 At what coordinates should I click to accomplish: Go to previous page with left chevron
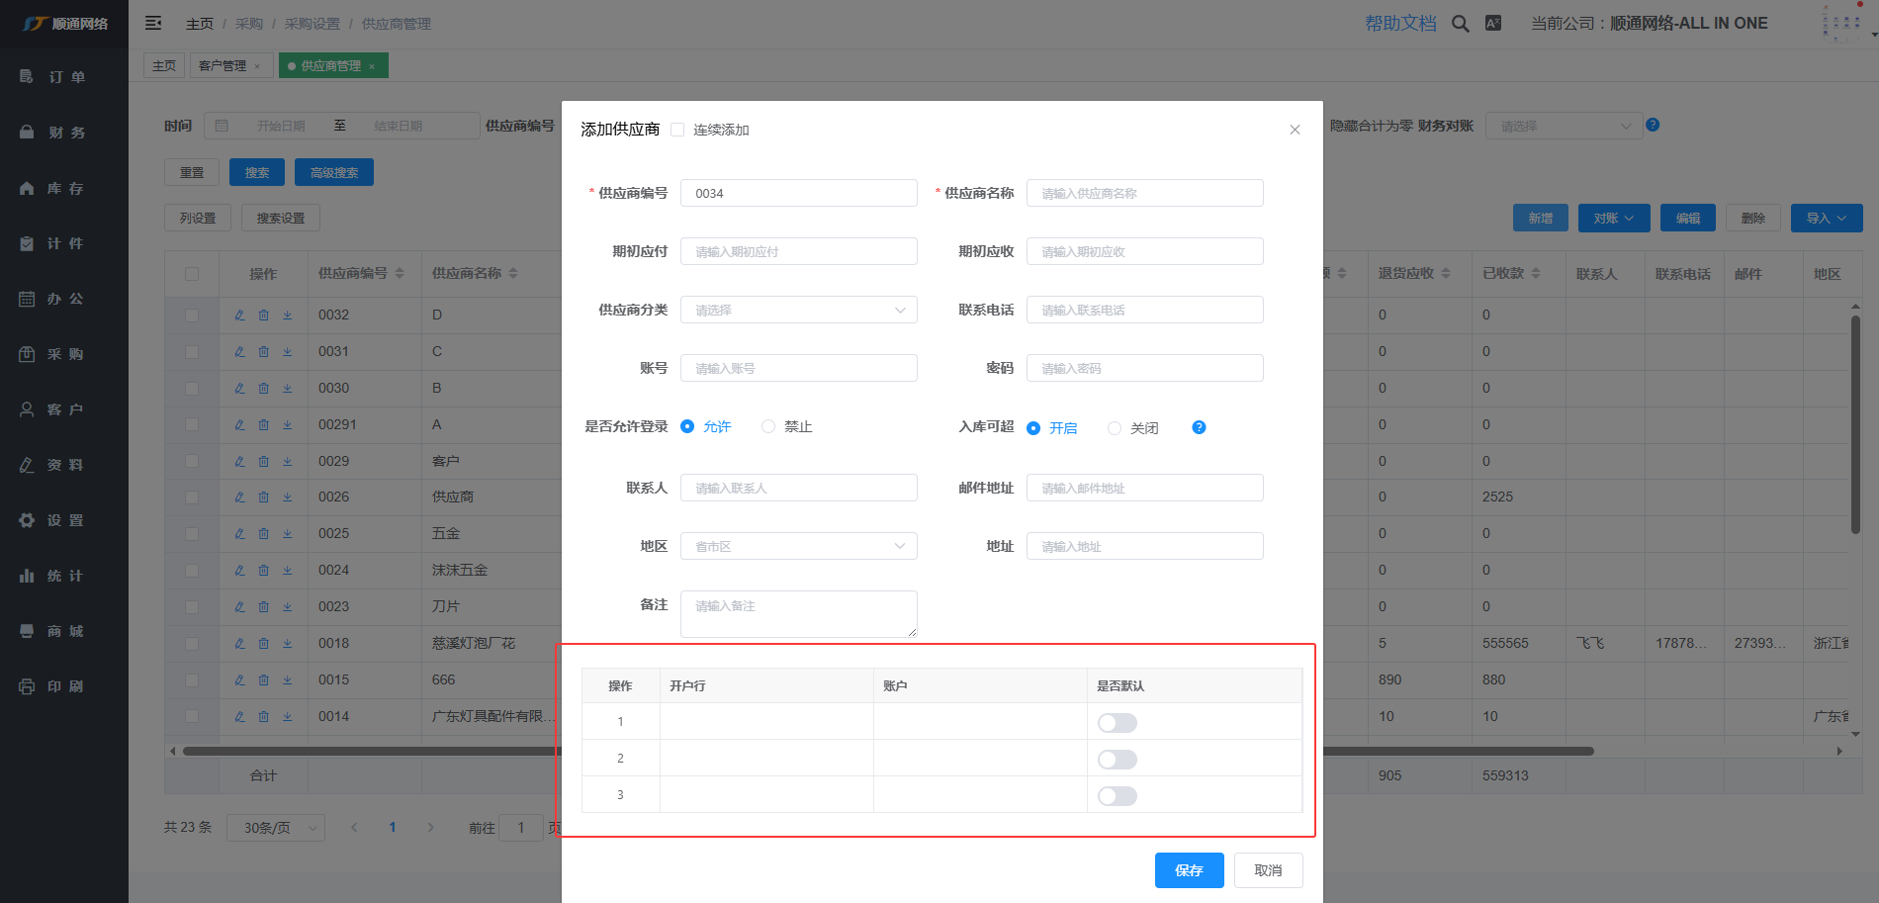click(x=354, y=828)
